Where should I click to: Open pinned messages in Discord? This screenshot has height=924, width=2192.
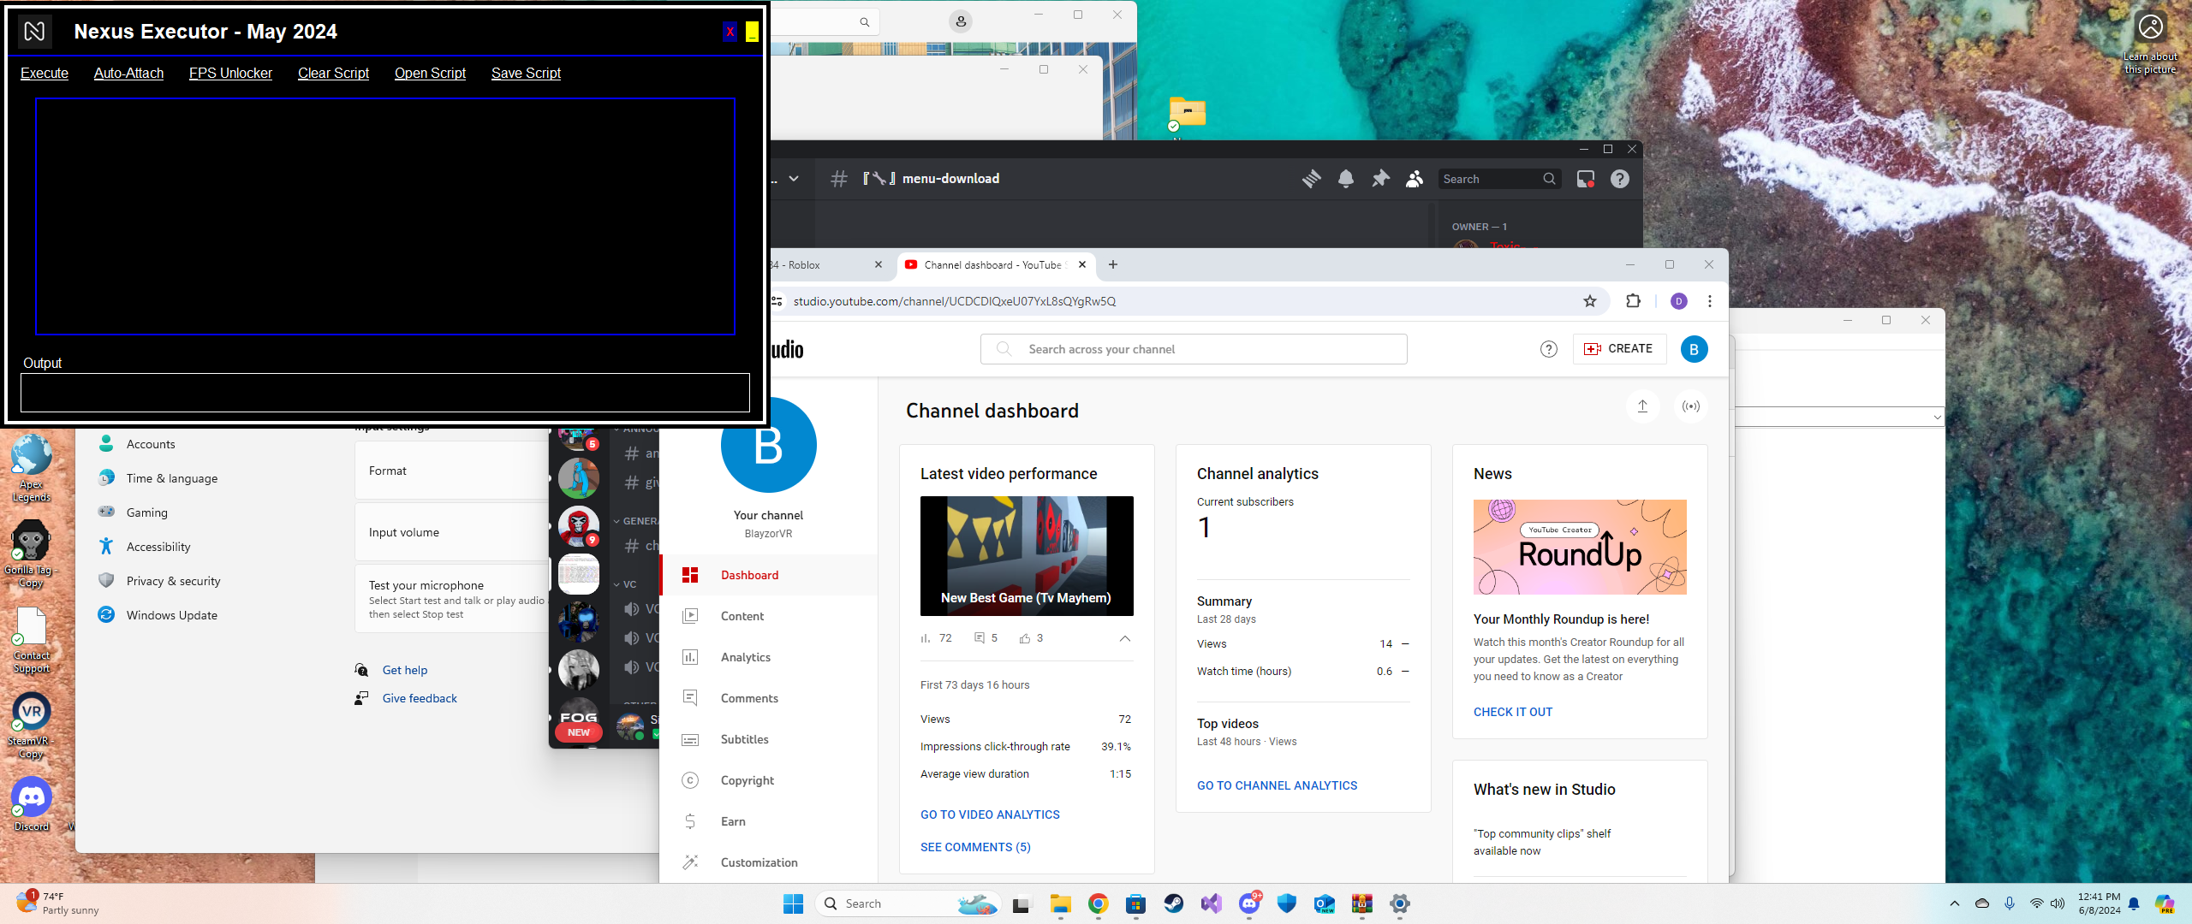click(1380, 179)
